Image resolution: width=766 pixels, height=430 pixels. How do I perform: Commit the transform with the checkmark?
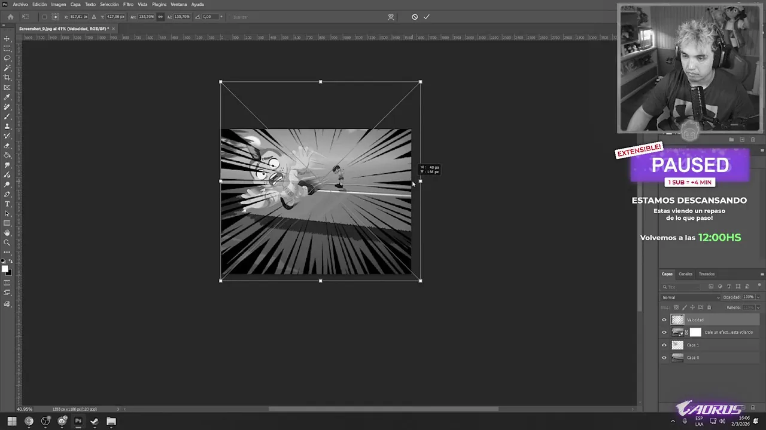tap(427, 17)
